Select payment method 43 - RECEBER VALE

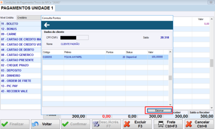(21, 91)
